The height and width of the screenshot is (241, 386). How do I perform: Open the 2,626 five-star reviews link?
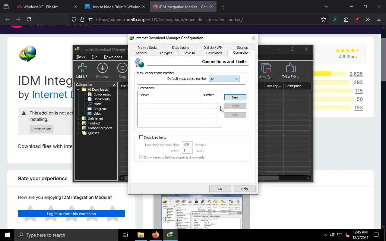tap(356, 74)
